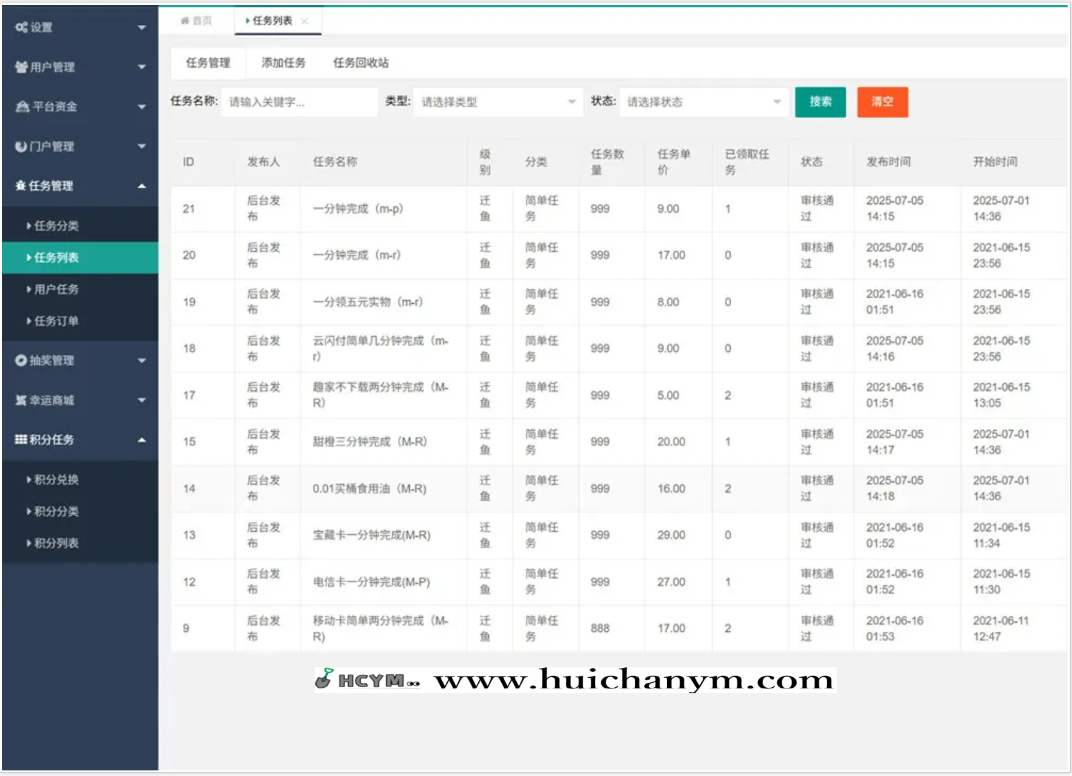
Task: Click task name 云闪付简单几分钟完成
Action: (380, 349)
